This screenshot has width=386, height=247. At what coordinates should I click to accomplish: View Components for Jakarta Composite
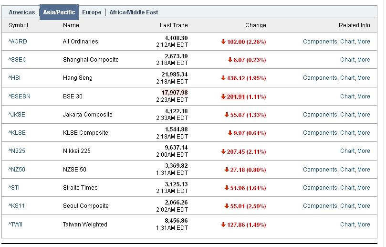320,115
